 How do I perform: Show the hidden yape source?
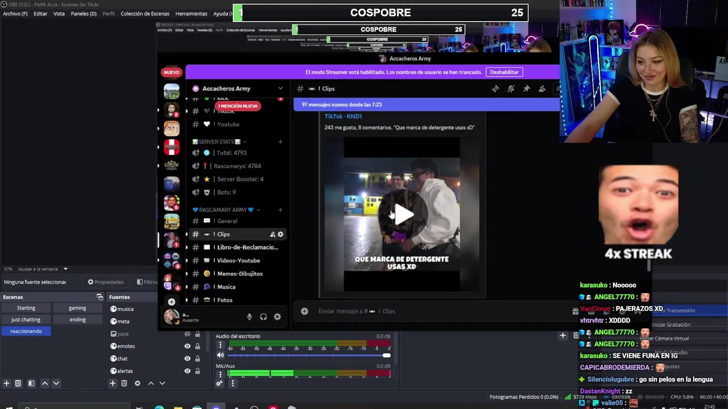click(x=187, y=334)
